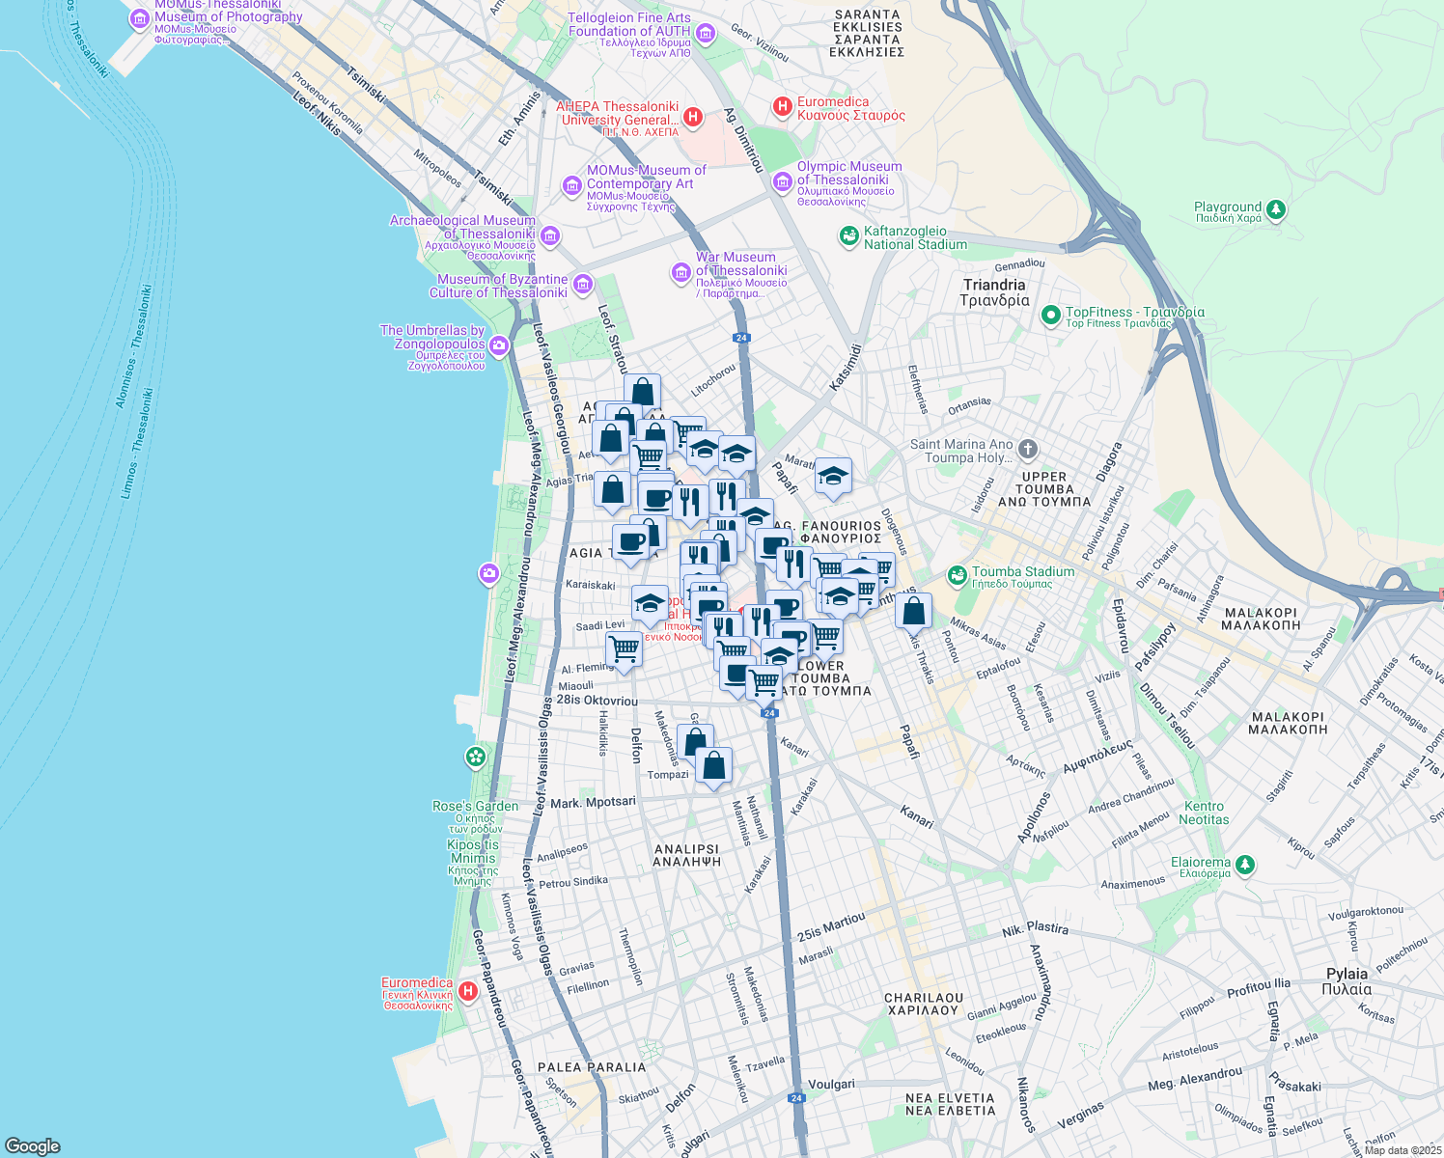Select the Euromedica clinic hospital marker near Palea Paralia
1444x1158 pixels.
click(x=470, y=989)
